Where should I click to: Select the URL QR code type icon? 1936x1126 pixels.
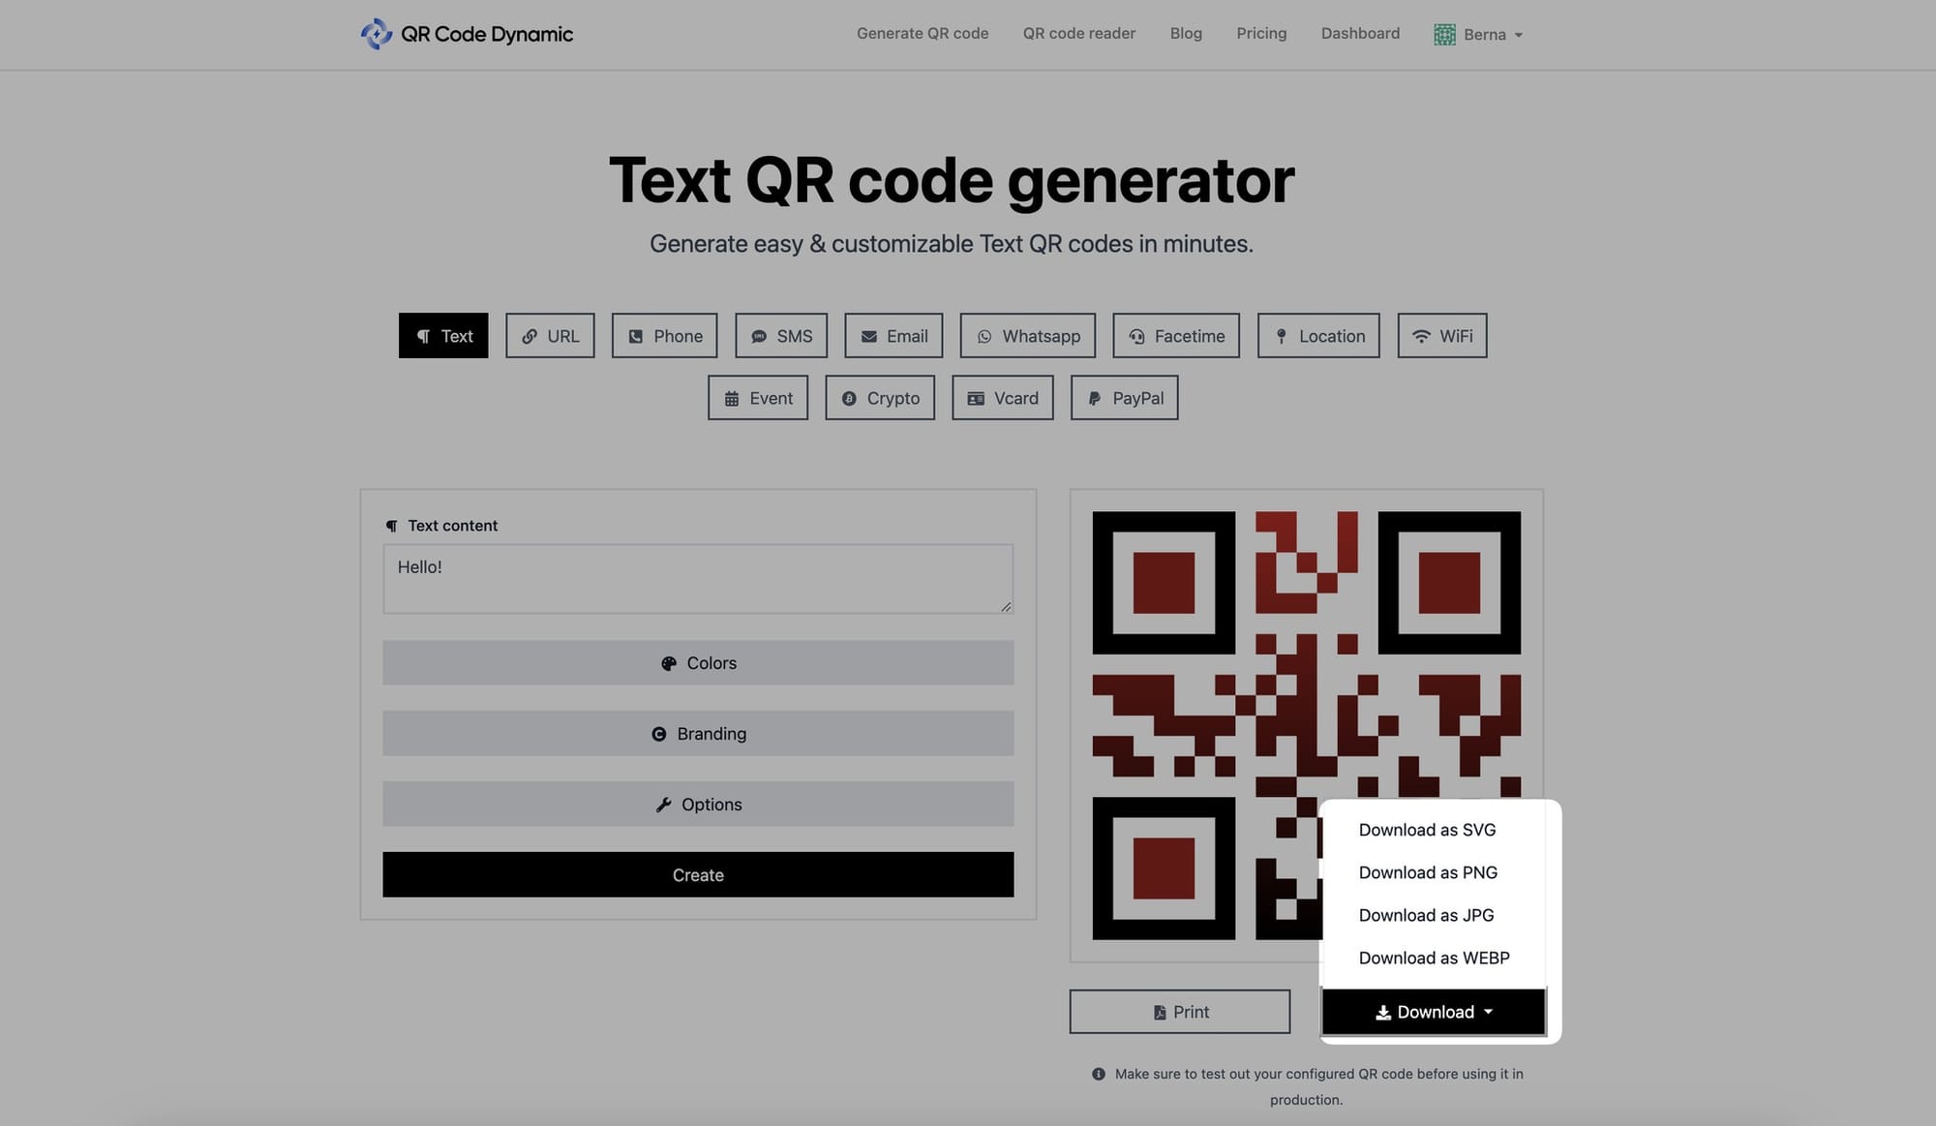(529, 335)
